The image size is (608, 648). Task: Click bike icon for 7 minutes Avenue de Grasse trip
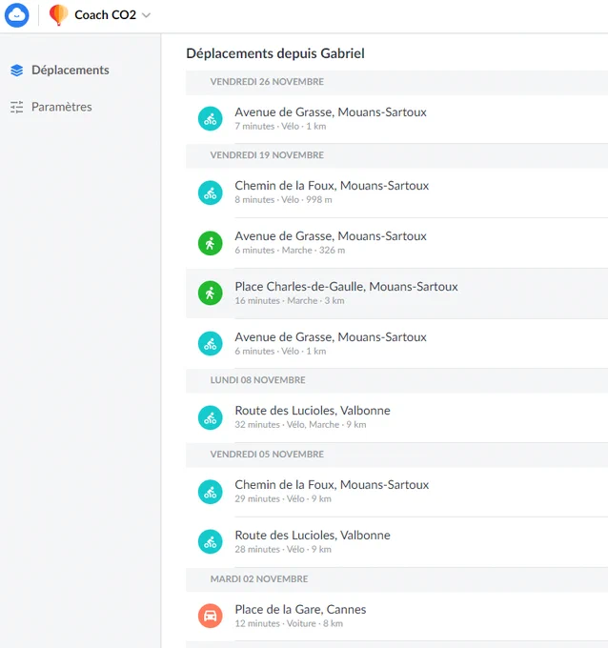coord(211,118)
